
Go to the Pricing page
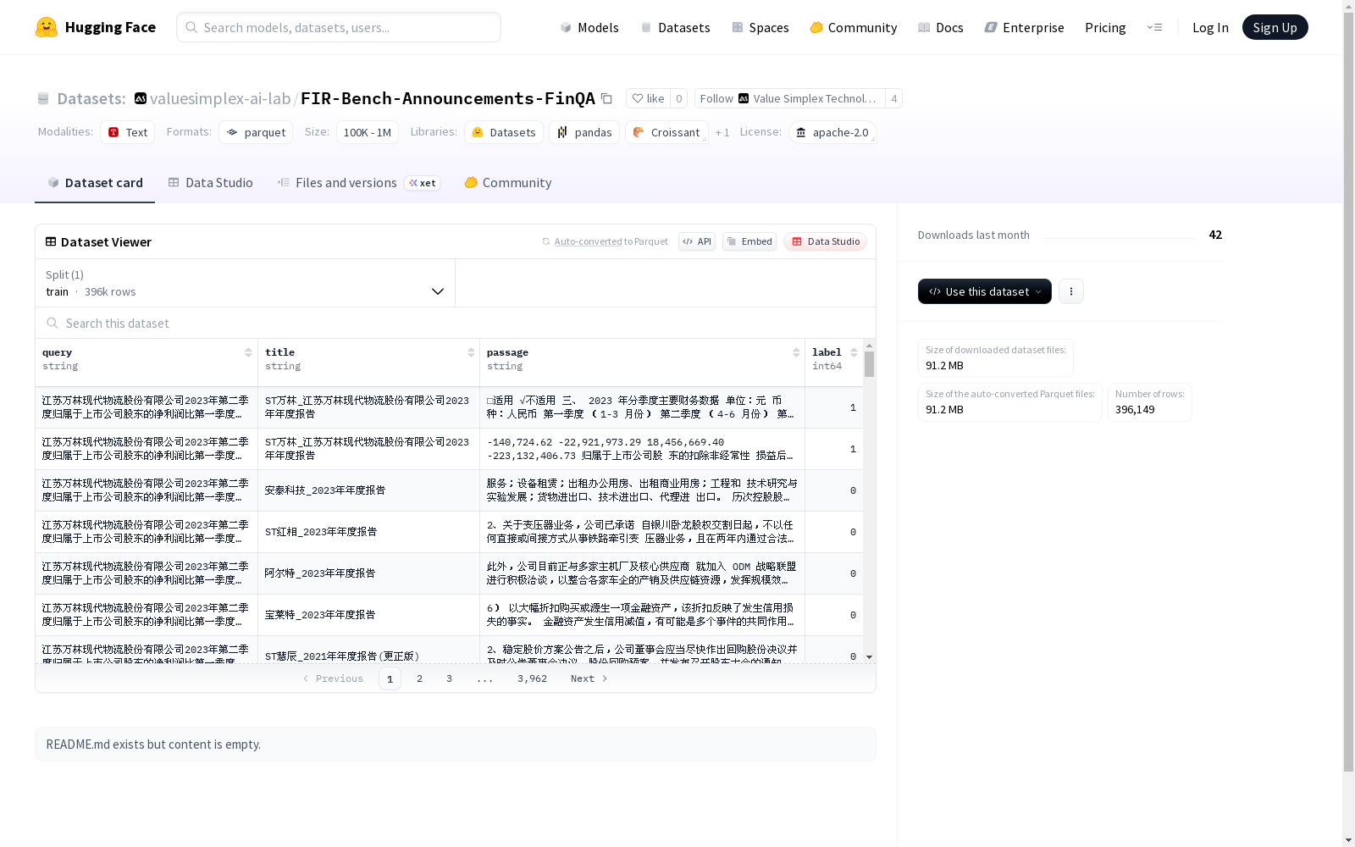tap(1105, 27)
